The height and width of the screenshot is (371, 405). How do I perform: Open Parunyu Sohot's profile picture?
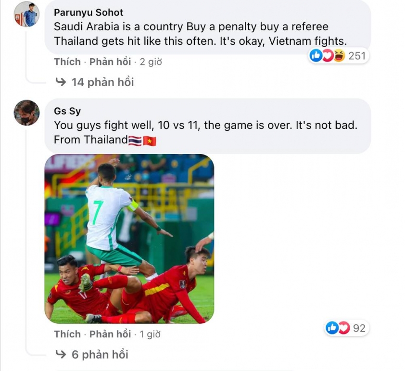coord(26,14)
